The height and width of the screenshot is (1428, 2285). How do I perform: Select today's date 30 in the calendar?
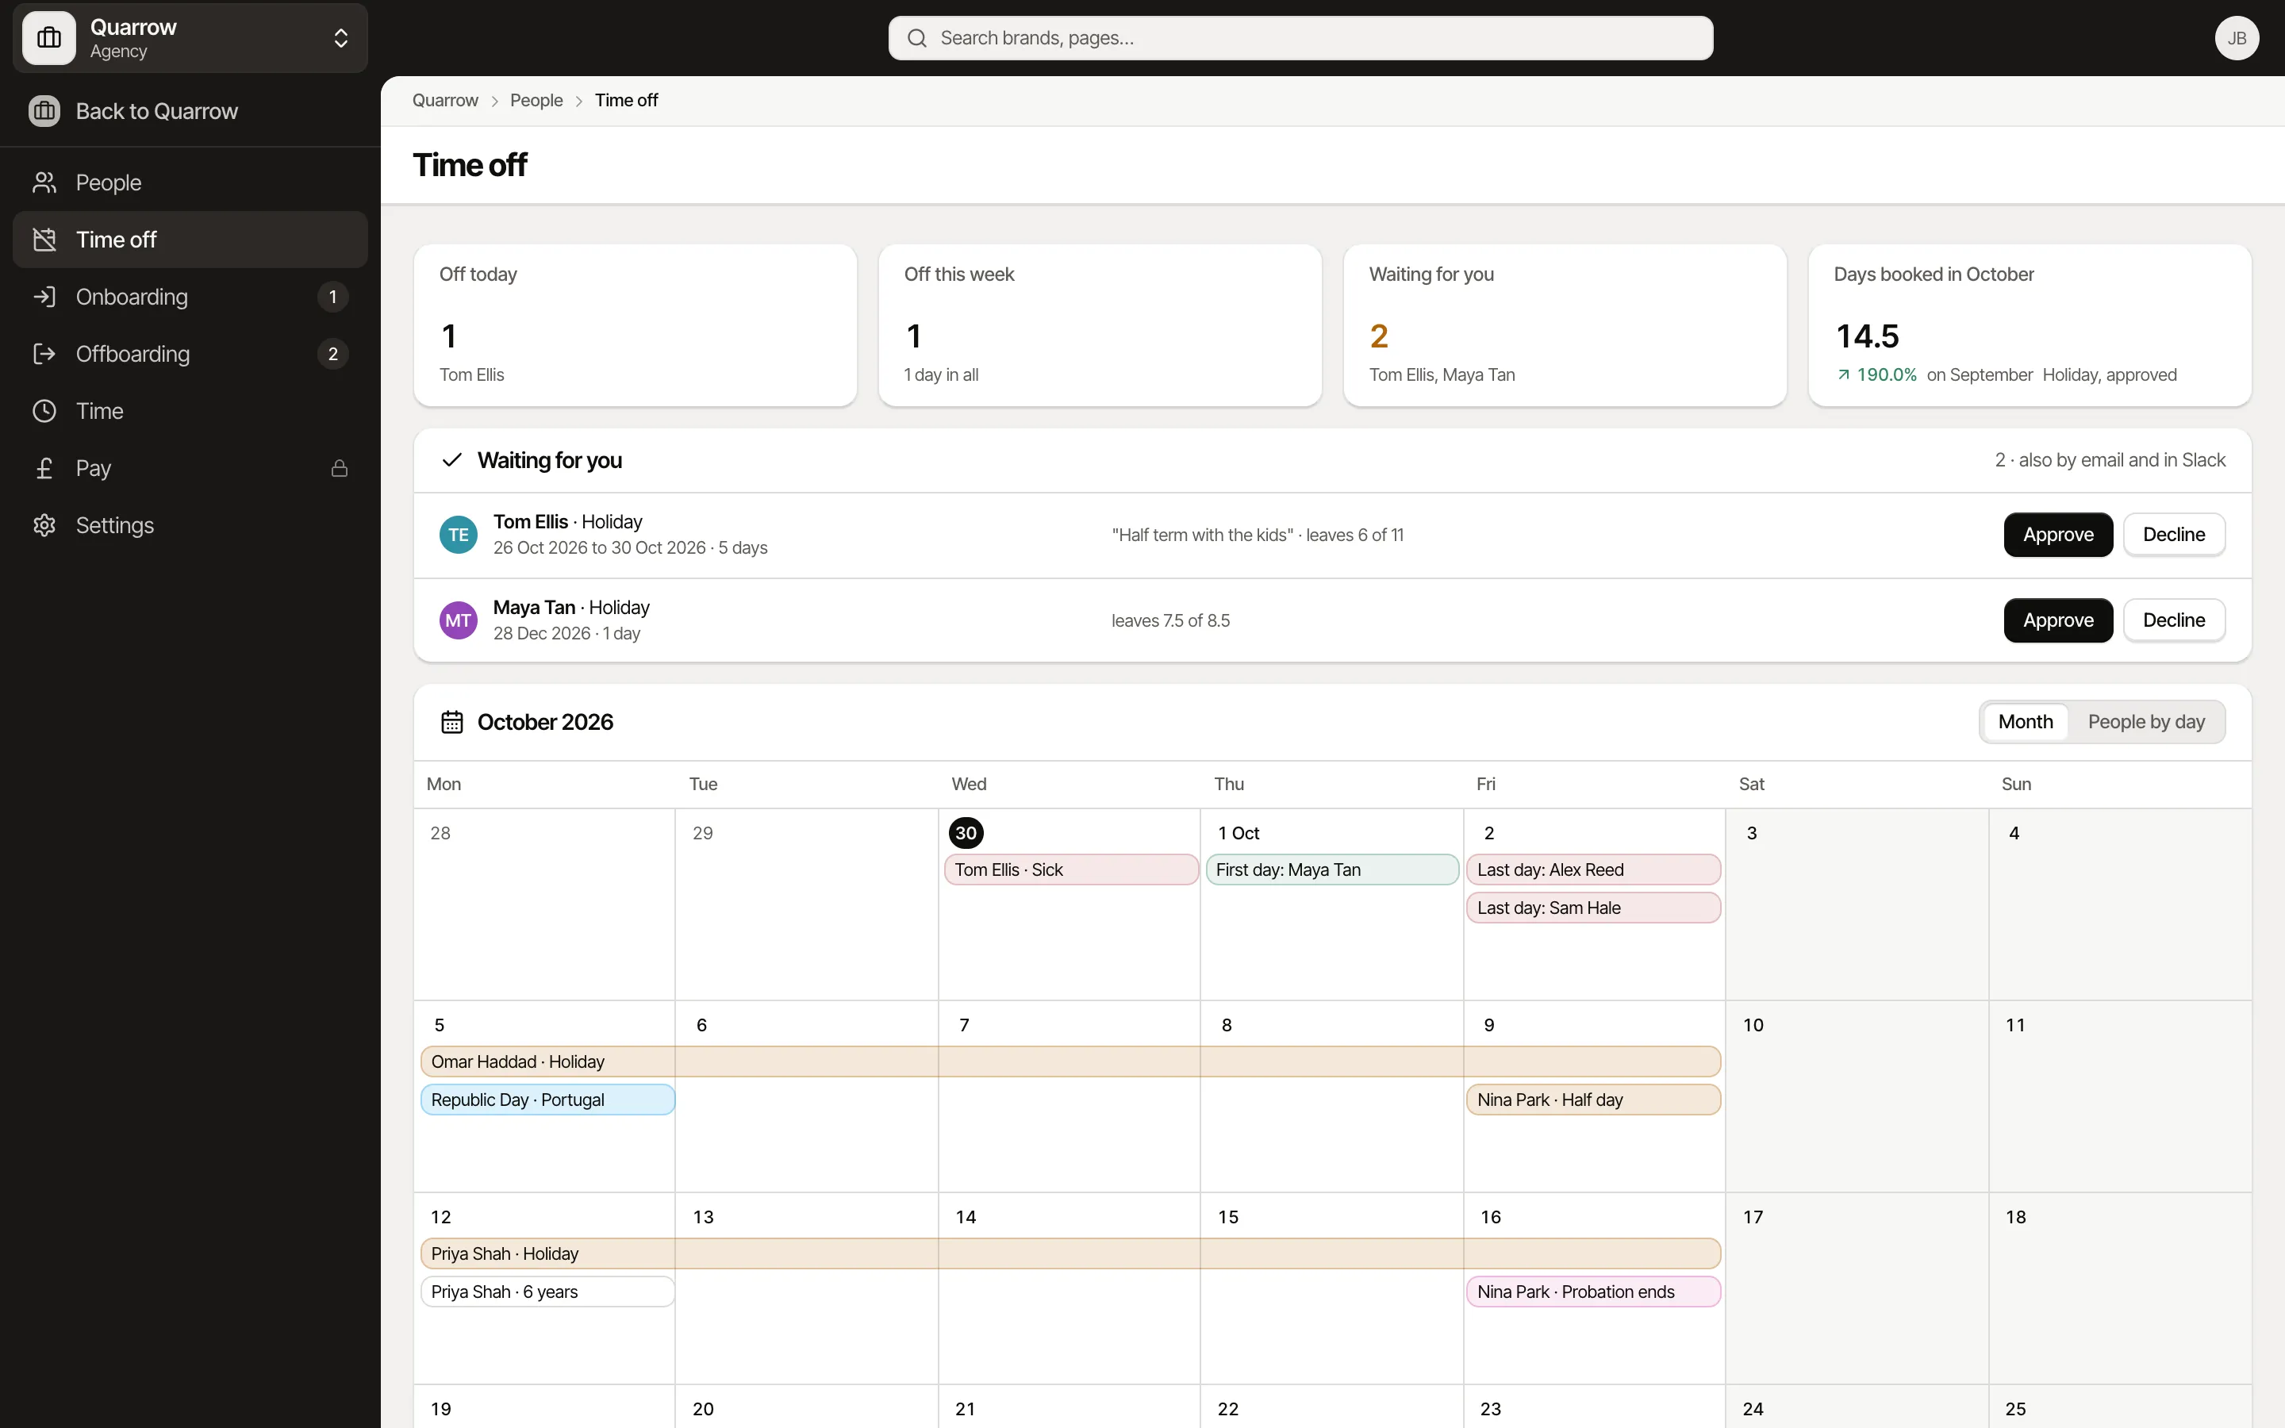pos(966,833)
